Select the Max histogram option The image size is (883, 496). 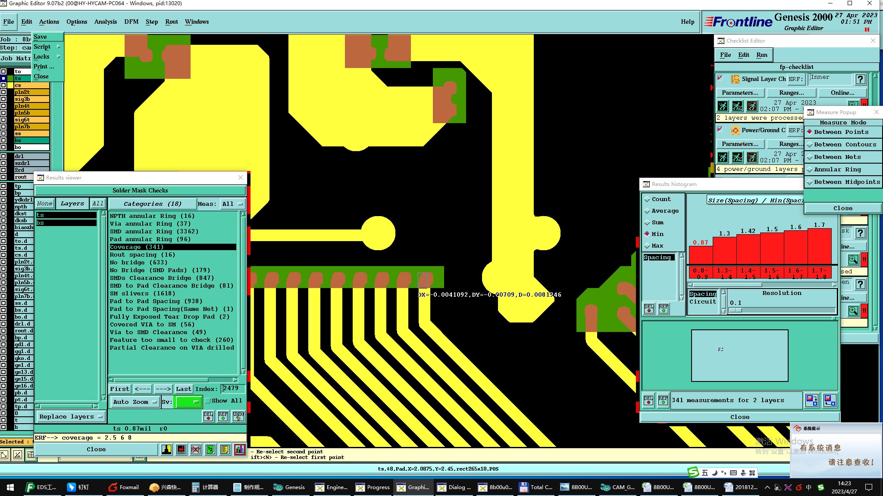[x=657, y=246]
